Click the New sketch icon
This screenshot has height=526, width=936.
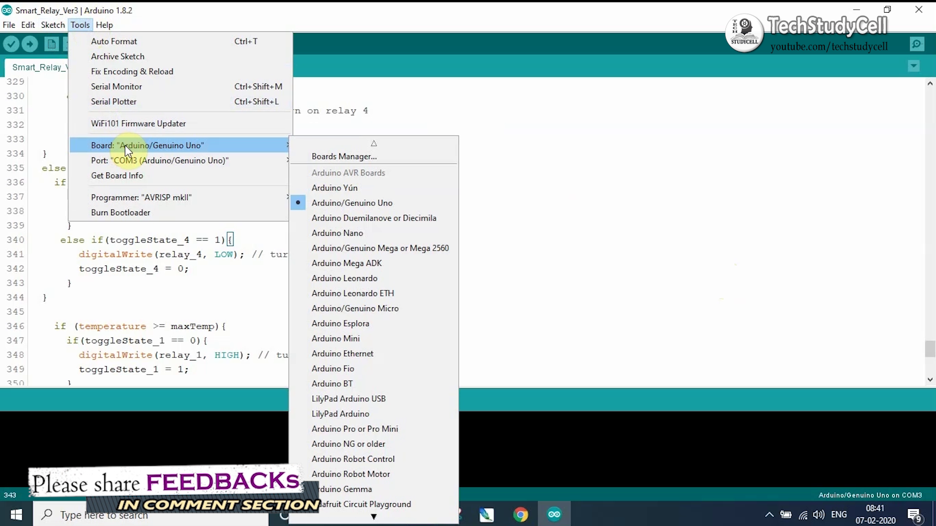pos(51,44)
